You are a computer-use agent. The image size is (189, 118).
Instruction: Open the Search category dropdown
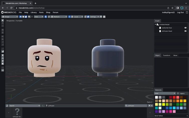click(25, 105)
